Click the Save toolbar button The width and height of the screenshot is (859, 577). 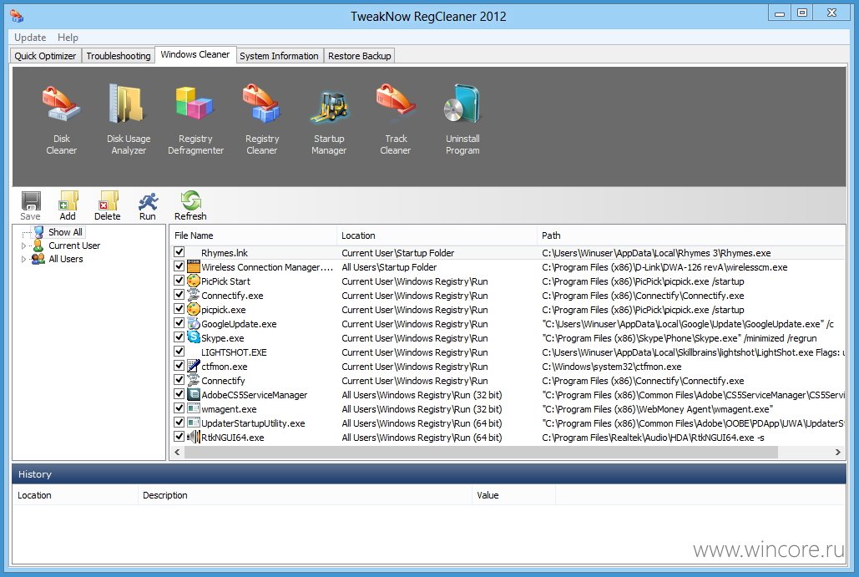(31, 205)
